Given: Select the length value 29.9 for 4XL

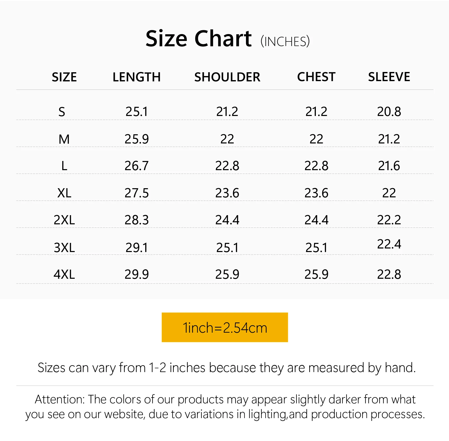Looking at the screenshot, I should click(x=136, y=274).
